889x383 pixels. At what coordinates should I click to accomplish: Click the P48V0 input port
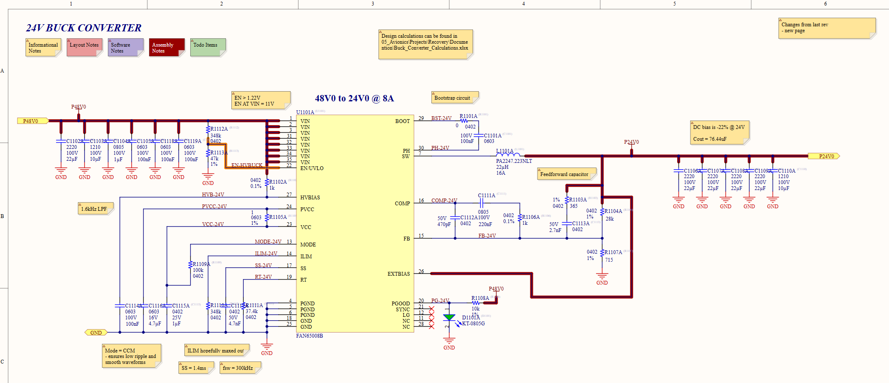33,121
